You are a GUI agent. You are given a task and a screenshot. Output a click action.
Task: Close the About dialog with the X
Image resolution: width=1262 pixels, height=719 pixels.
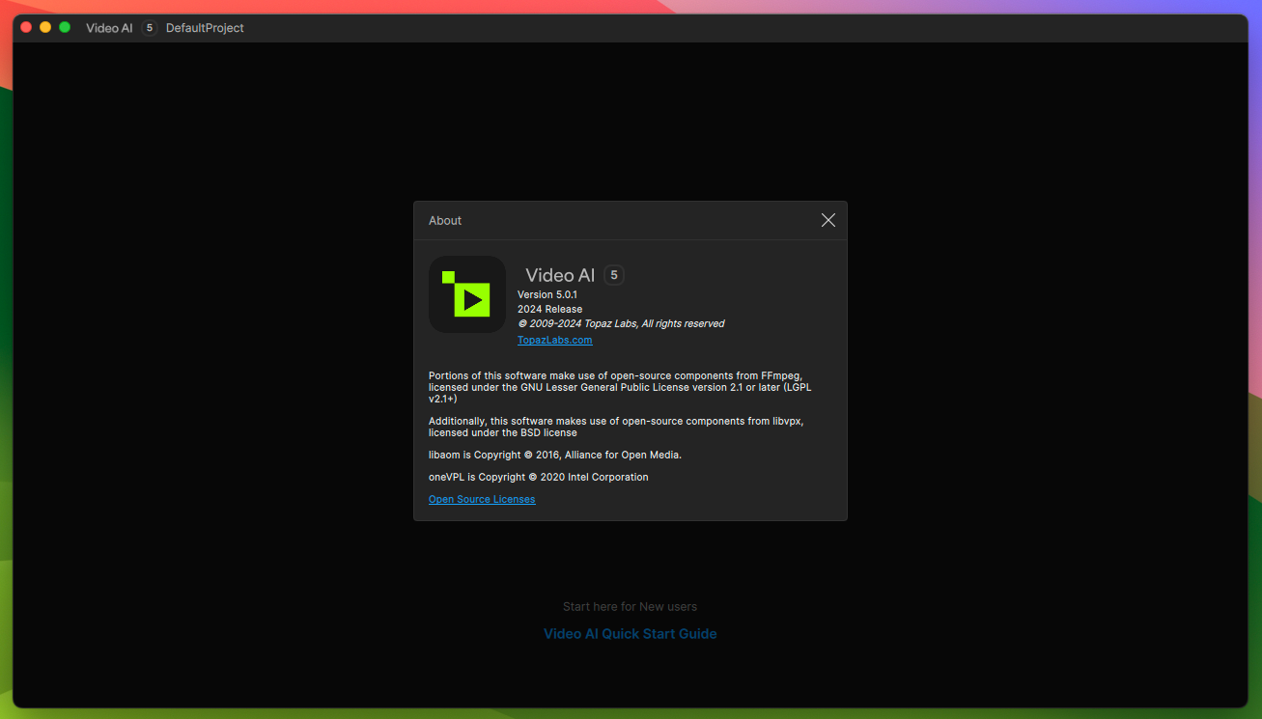(x=827, y=220)
